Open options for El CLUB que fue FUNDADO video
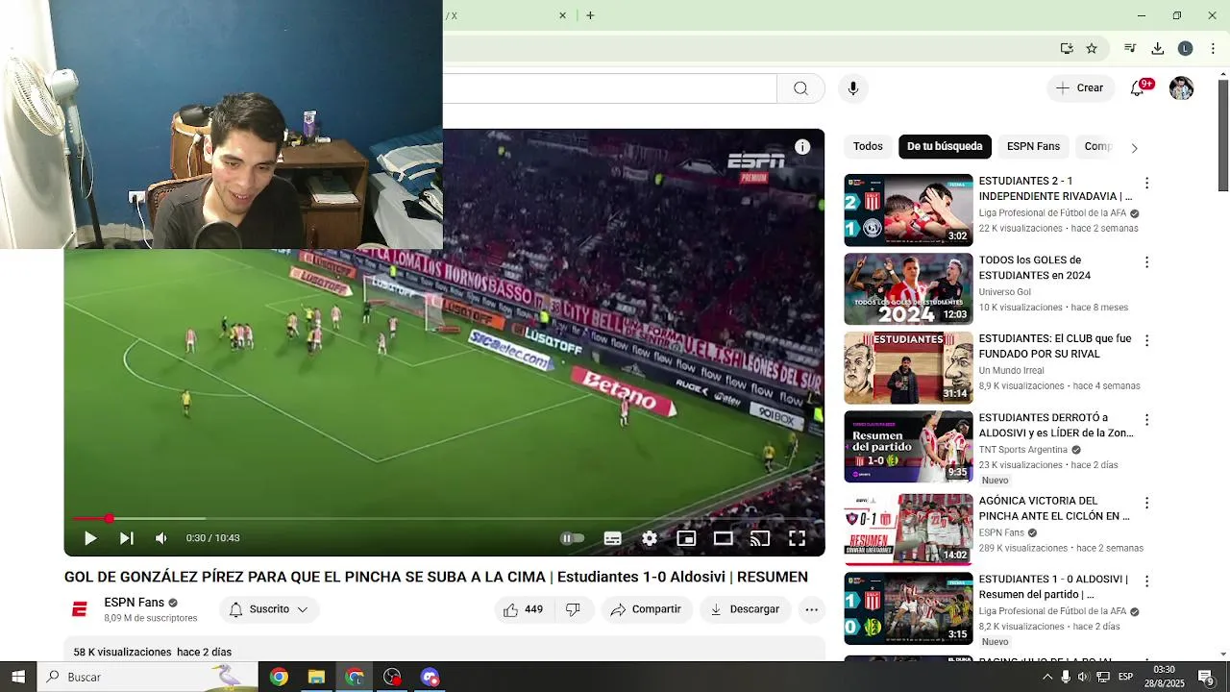 coord(1146,340)
